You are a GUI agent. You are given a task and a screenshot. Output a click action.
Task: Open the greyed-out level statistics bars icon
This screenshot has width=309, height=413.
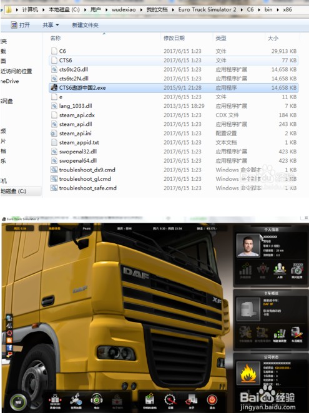(245, 271)
